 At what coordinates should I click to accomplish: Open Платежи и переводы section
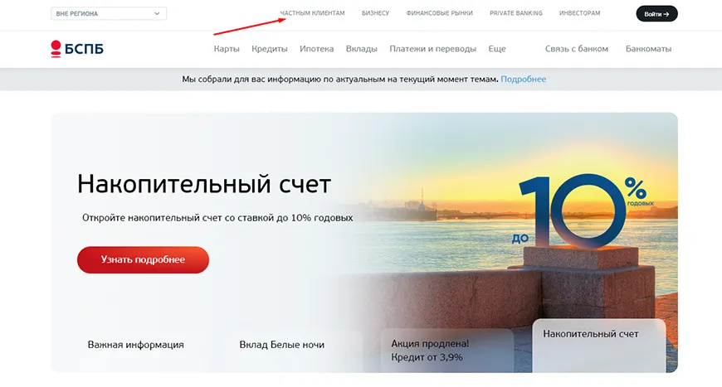(433, 49)
